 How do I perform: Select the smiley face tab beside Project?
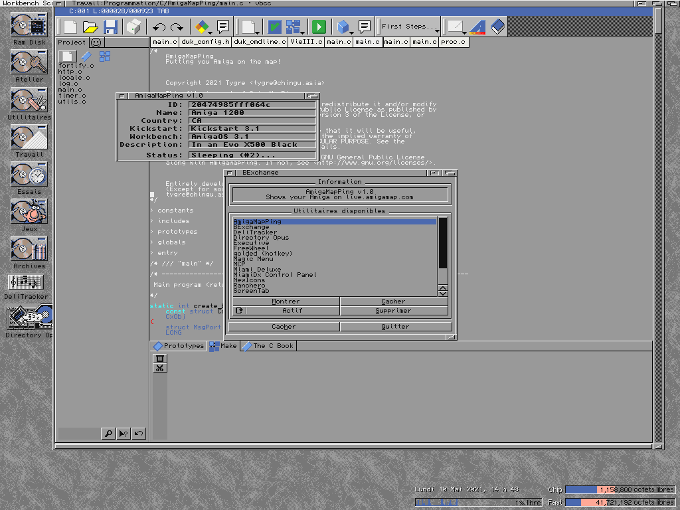(x=96, y=42)
